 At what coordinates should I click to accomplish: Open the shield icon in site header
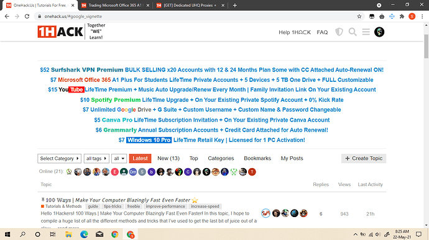[x=339, y=32]
